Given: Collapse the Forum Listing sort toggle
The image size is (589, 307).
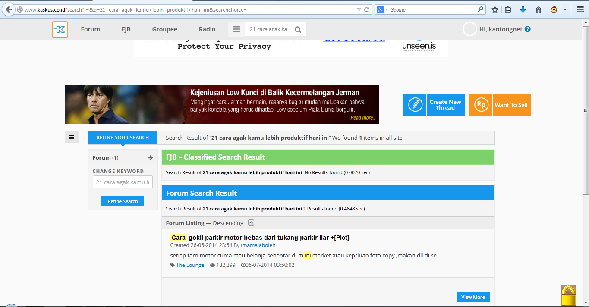Looking at the screenshot, I should pos(251,223).
